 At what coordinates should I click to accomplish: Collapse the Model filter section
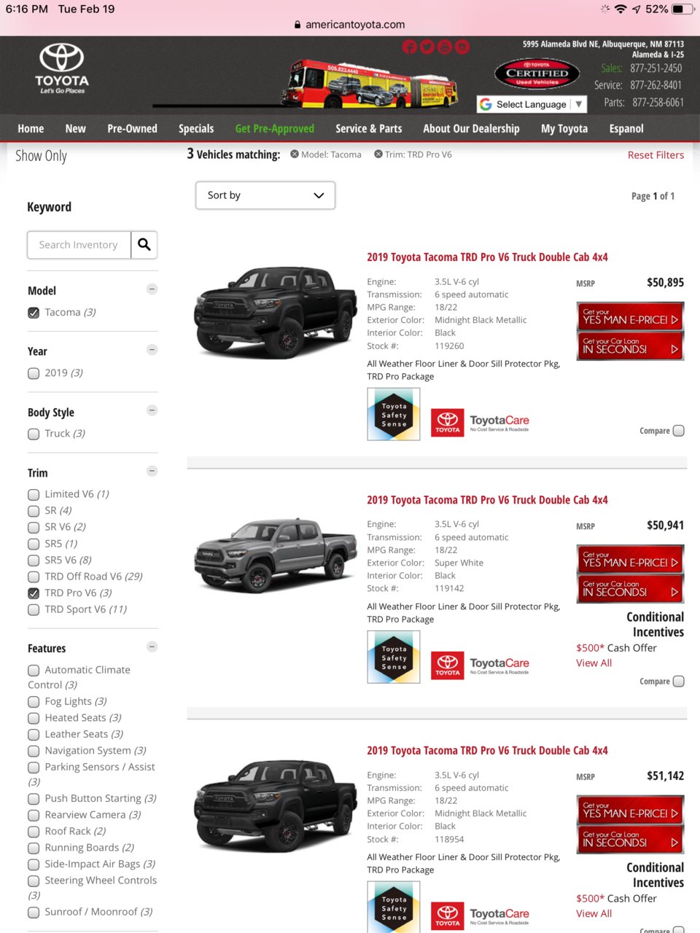152,289
